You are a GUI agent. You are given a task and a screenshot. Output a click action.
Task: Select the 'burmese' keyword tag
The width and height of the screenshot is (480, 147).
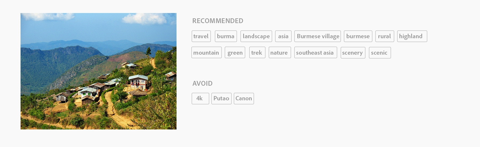pyautogui.click(x=358, y=36)
